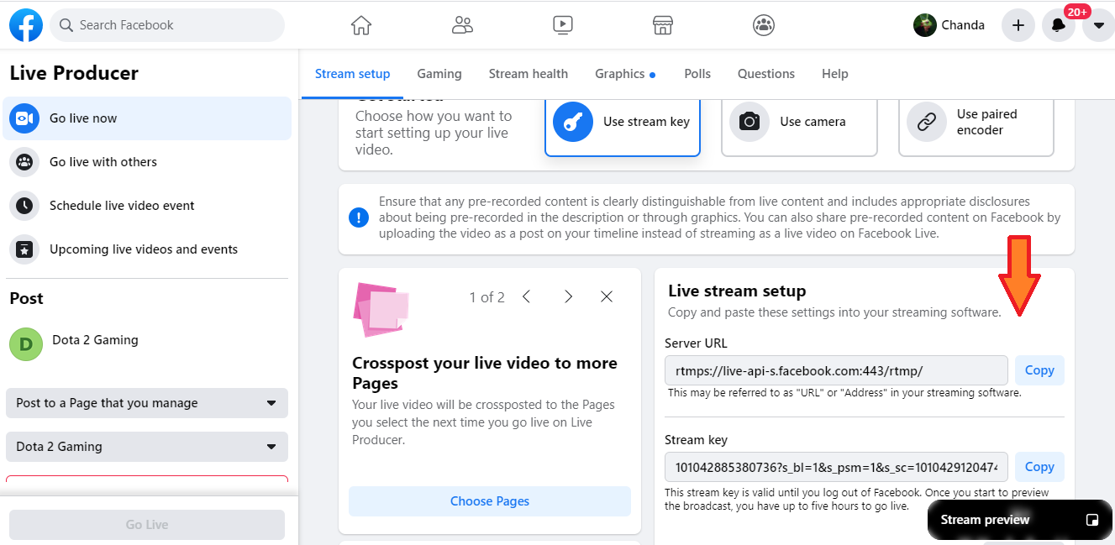Image resolution: width=1115 pixels, height=545 pixels.
Task: Switch to the Polls tab
Action: click(x=697, y=74)
